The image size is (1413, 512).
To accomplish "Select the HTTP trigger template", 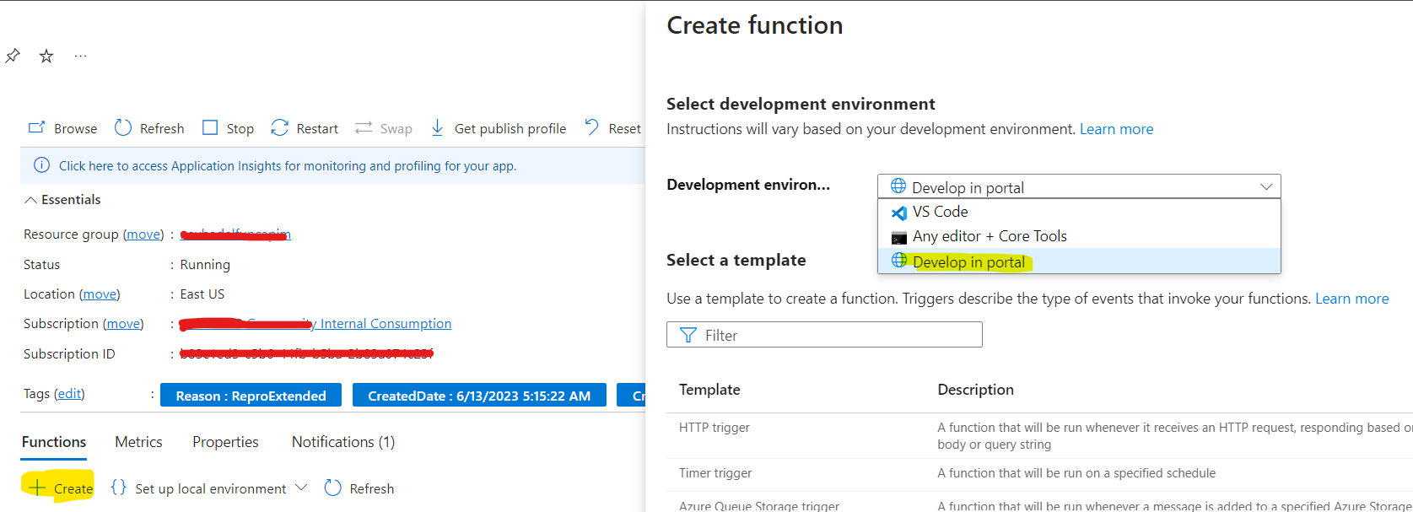I will 714,428.
